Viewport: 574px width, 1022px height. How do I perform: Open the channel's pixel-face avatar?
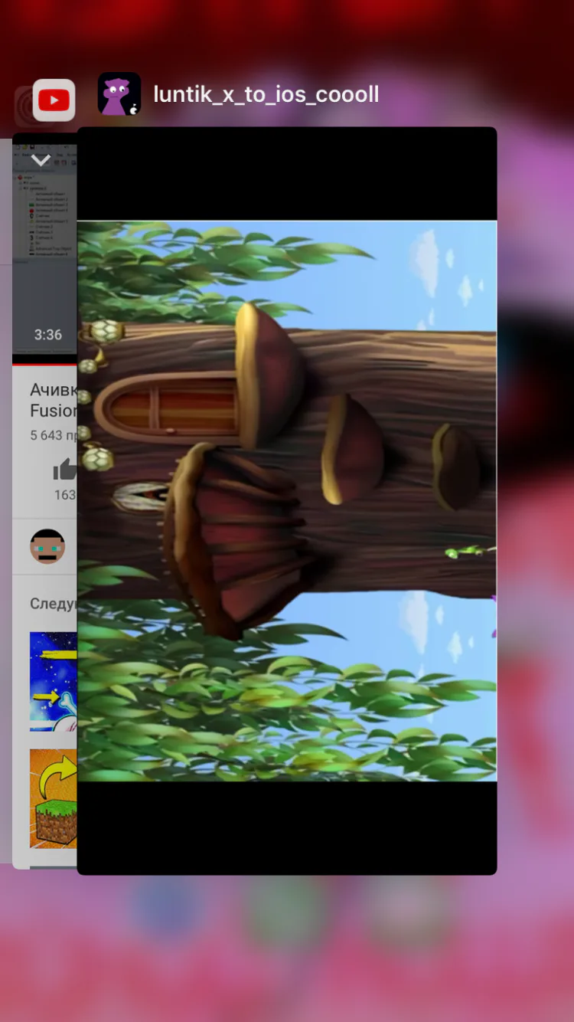tap(47, 547)
